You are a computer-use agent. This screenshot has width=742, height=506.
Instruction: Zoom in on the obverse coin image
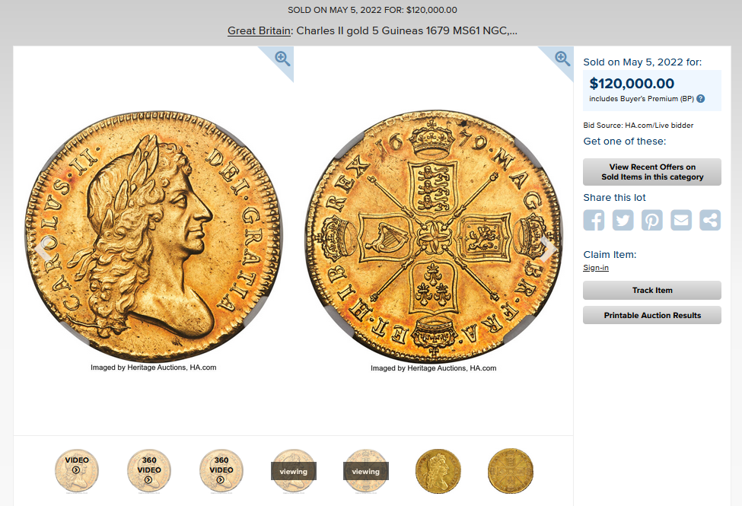coord(282,59)
